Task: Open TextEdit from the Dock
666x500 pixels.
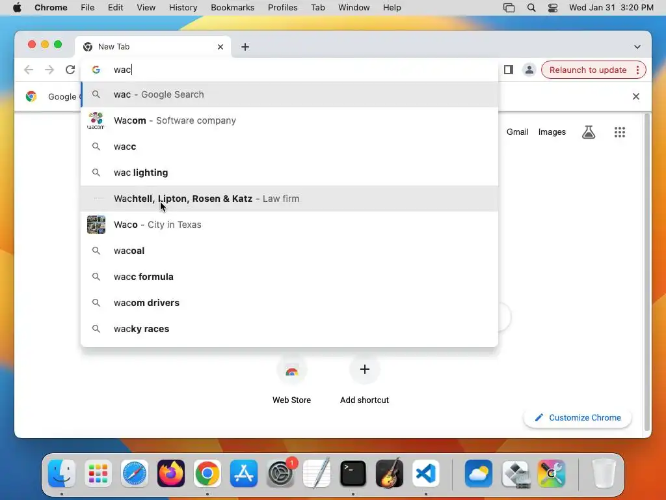Action: coord(317,473)
